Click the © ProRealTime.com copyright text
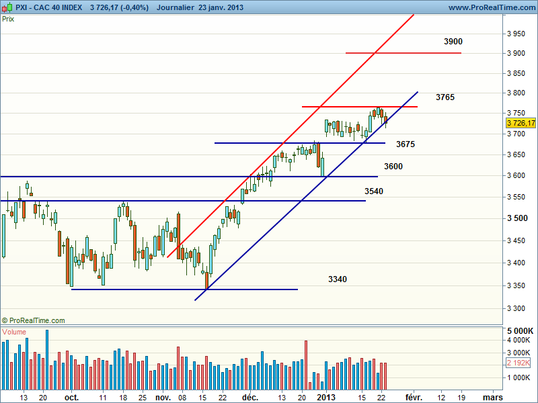The image size is (538, 403). (x=34, y=320)
